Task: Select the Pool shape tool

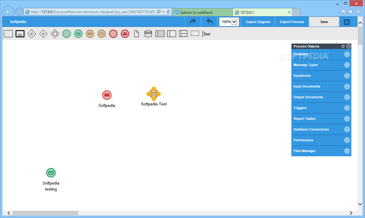Action: 160,34
